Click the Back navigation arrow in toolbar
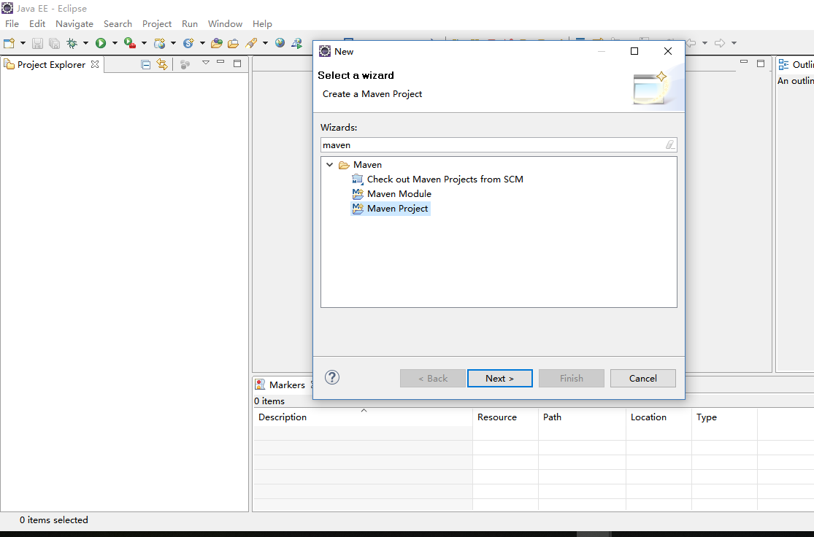 pyautogui.click(x=691, y=43)
